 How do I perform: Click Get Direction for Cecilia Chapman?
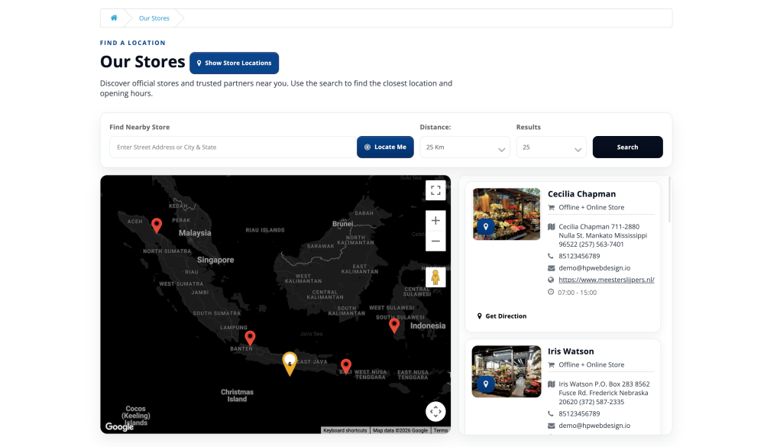(x=502, y=316)
